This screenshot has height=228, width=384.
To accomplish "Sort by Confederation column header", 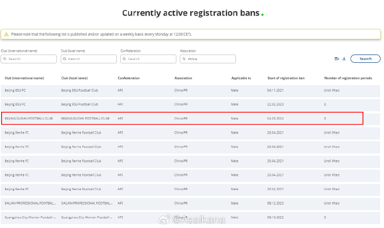I will click(129, 78).
